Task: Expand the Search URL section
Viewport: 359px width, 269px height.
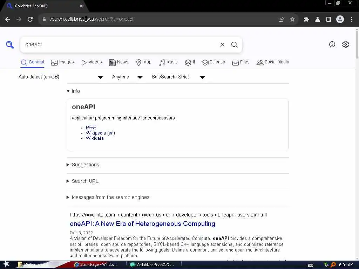Action: [82, 181]
